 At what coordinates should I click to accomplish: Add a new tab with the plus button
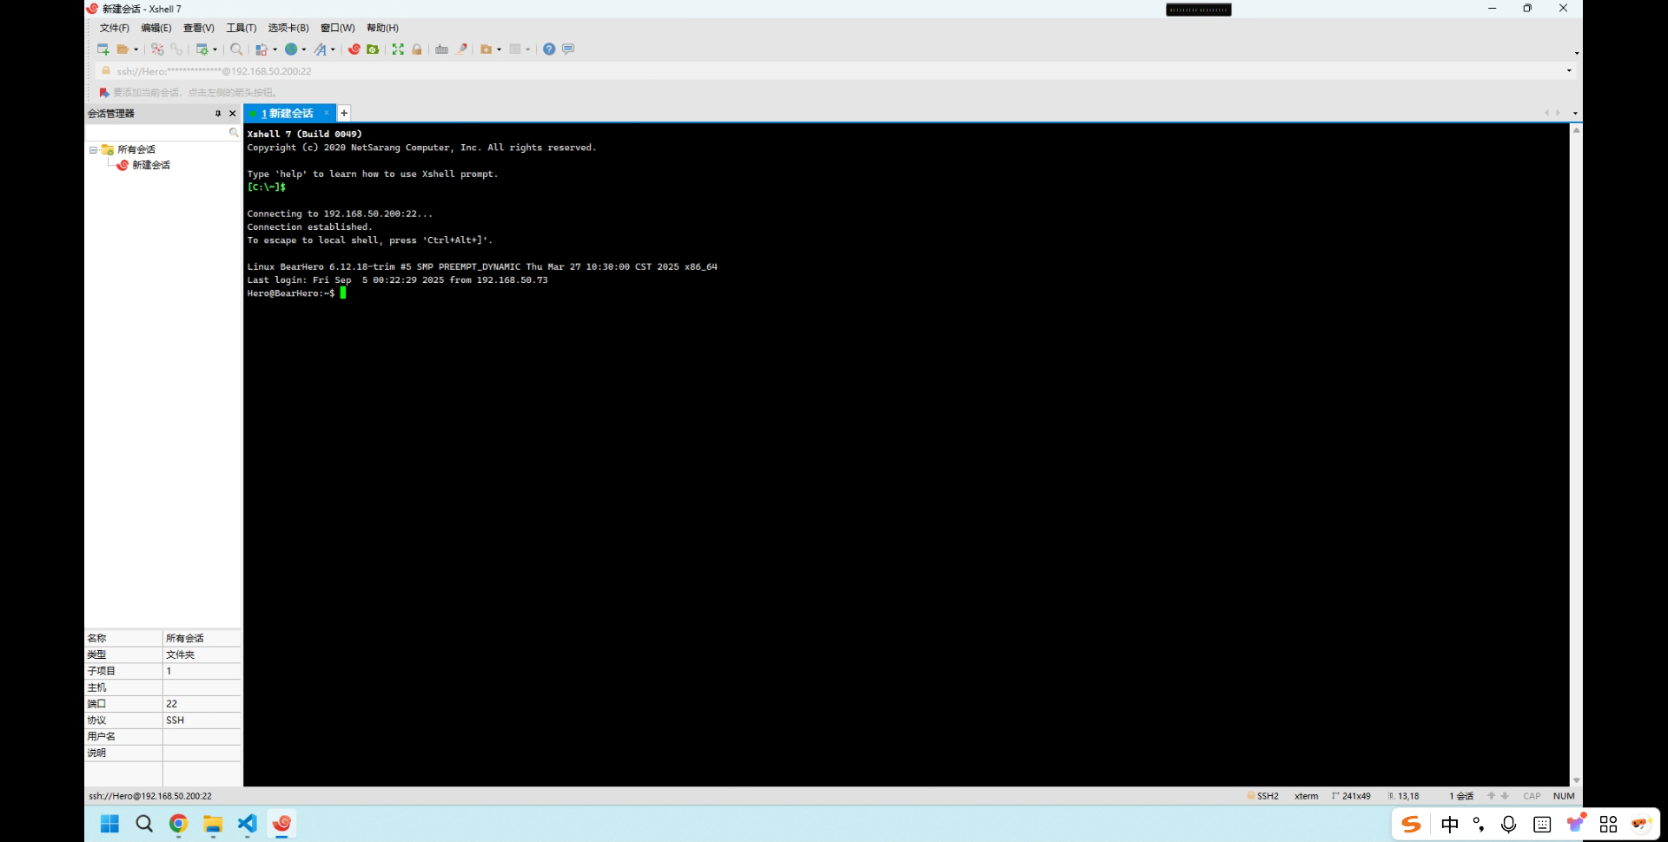344,113
